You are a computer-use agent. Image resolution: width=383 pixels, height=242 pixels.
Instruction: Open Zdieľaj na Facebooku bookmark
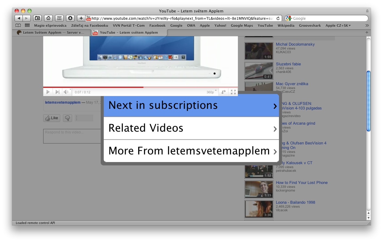point(89,26)
